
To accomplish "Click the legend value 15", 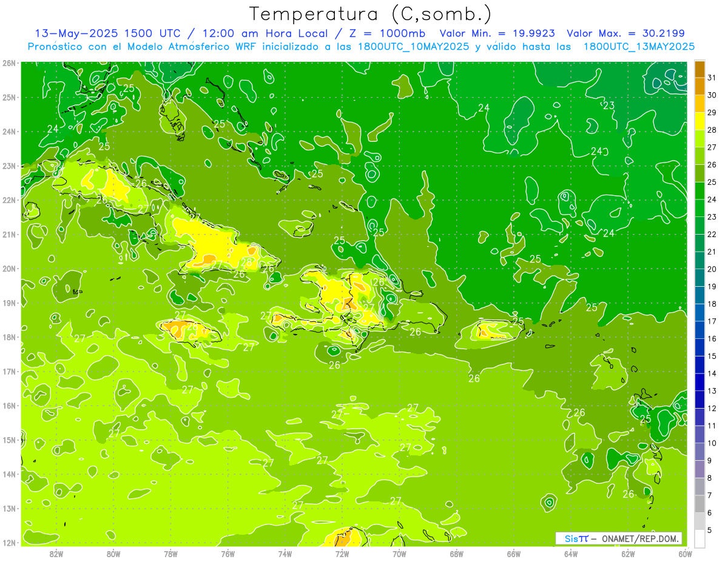I will pyautogui.click(x=712, y=356).
